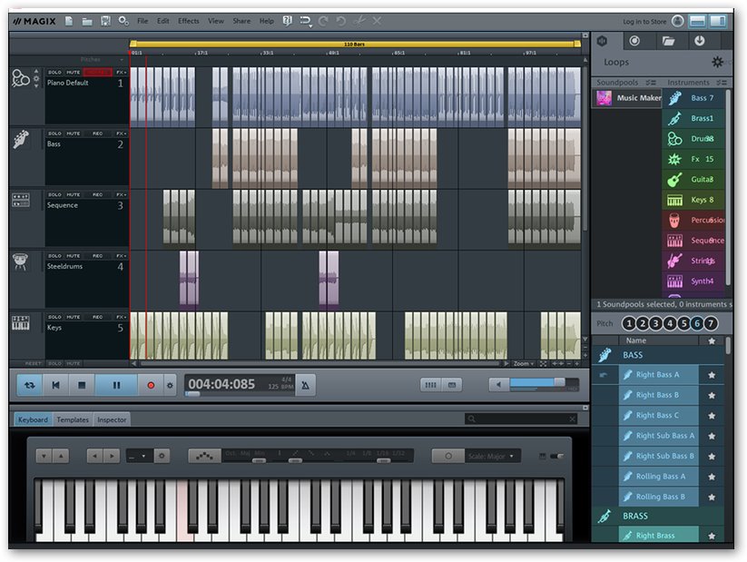Create a new project with the blank-document icon
The height and width of the screenshot is (562, 747).
pyautogui.click(x=69, y=21)
